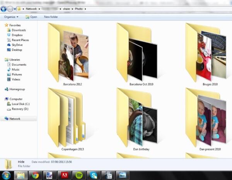
Task: Open the Windows Start orb
Action: click(6, 175)
